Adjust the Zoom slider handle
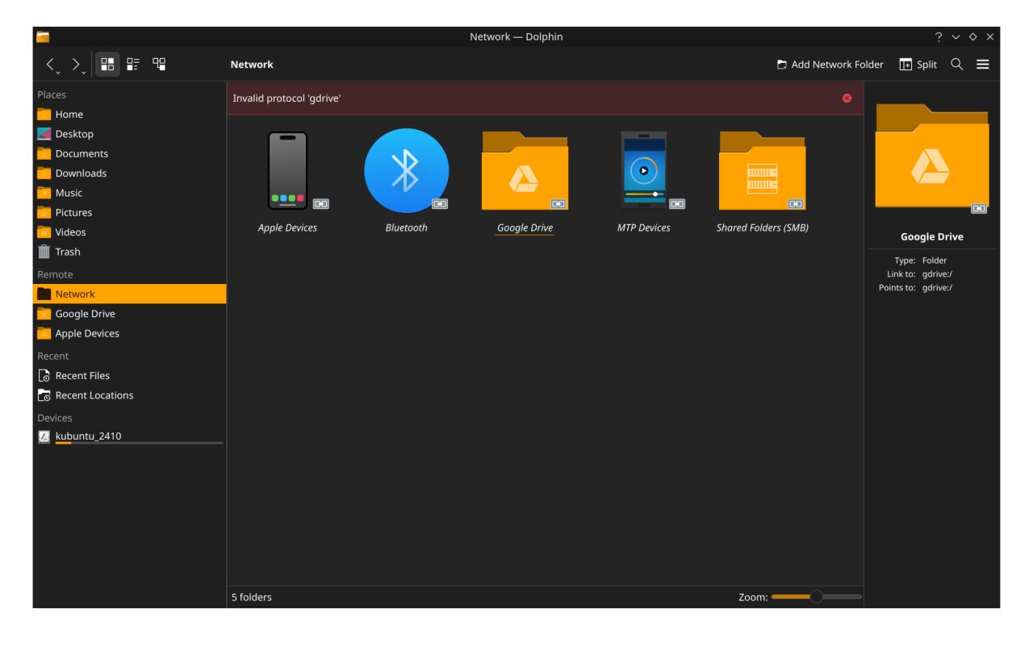Image resolution: width=1033 pixels, height=647 pixels. click(x=816, y=597)
